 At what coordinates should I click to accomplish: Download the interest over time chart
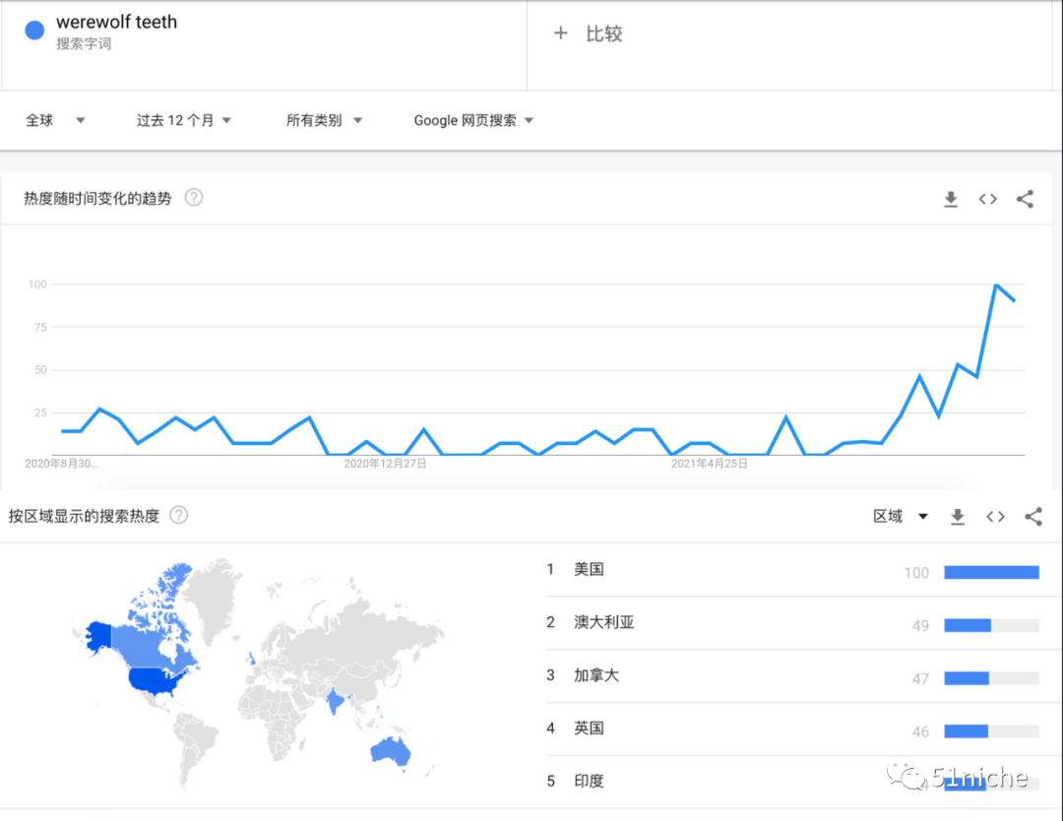click(951, 199)
